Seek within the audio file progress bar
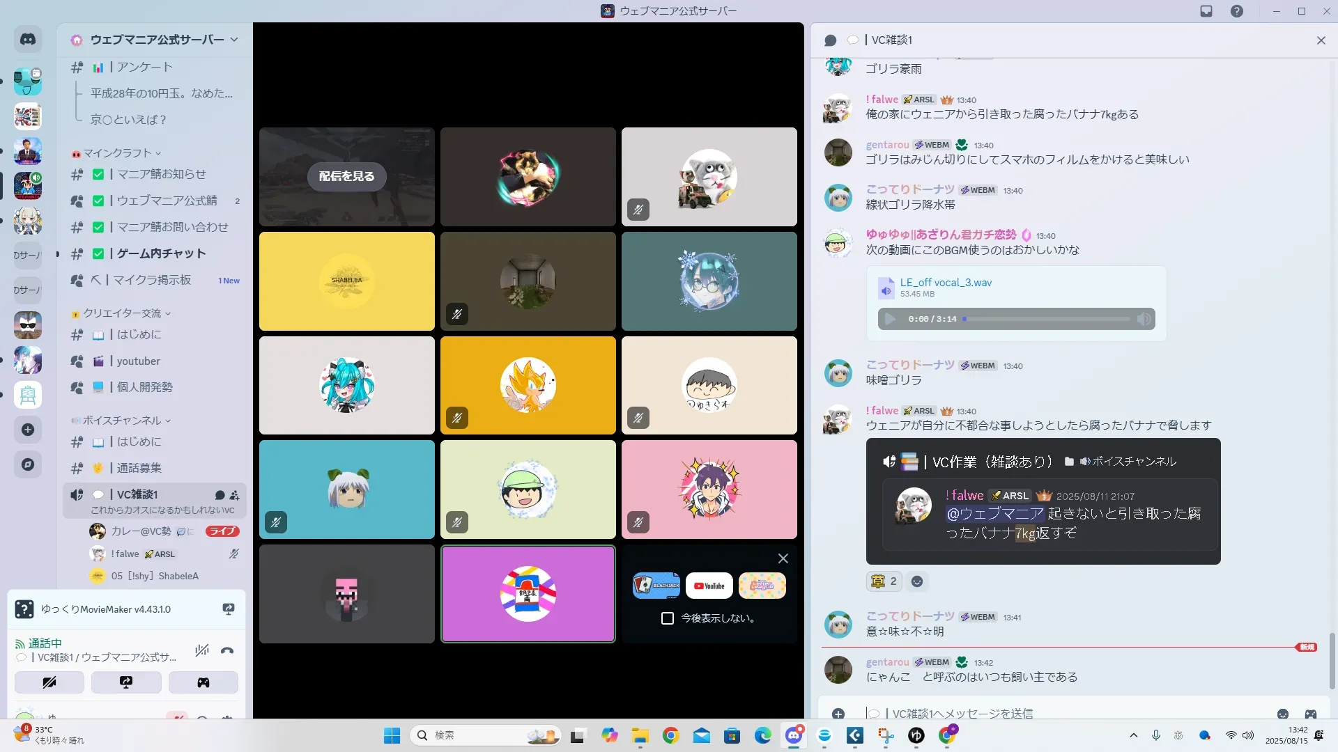This screenshot has width=1338, height=752. pyautogui.click(x=1047, y=319)
